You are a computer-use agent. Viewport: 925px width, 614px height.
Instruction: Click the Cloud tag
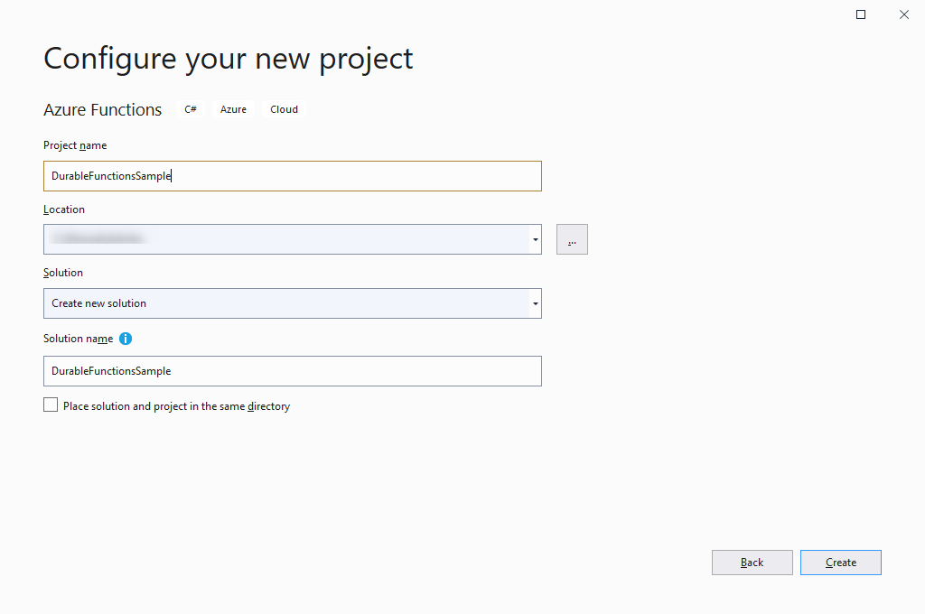coord(284,108)
